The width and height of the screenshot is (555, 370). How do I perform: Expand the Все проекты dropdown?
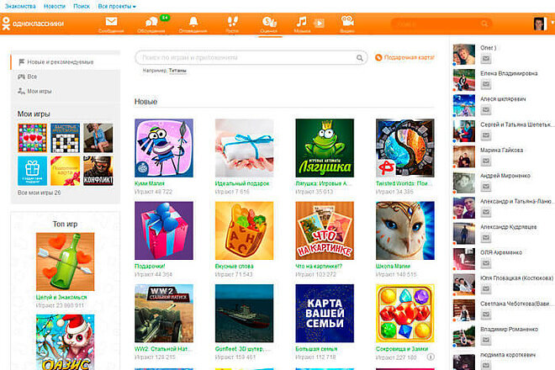click(x=117, y=7)
